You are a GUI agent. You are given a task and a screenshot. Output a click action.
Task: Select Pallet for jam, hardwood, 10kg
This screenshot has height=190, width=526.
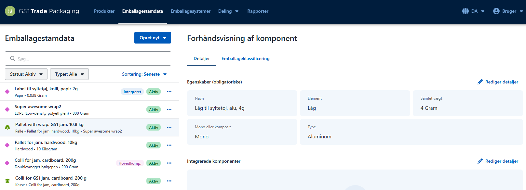pyautogui.click(x=46, y=142)
